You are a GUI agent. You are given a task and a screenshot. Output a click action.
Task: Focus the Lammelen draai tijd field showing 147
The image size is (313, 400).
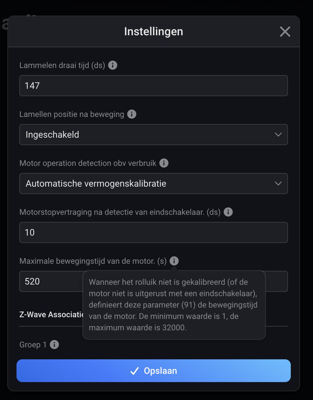[154, 86]
